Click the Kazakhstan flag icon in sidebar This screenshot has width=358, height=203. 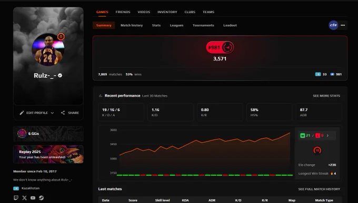pyautogui.click(x=16, y=188)
